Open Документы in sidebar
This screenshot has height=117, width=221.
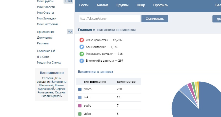pyautogui.click(x=45, y=38)
